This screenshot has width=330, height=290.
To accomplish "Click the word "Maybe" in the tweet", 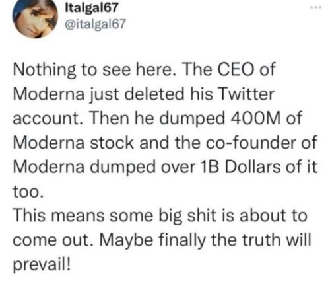I will point(126,240).
